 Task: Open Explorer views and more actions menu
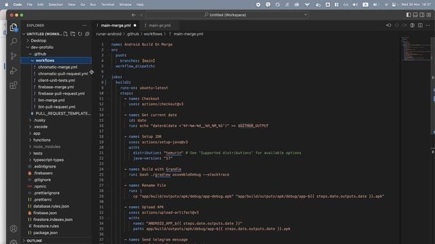(84, 25)
